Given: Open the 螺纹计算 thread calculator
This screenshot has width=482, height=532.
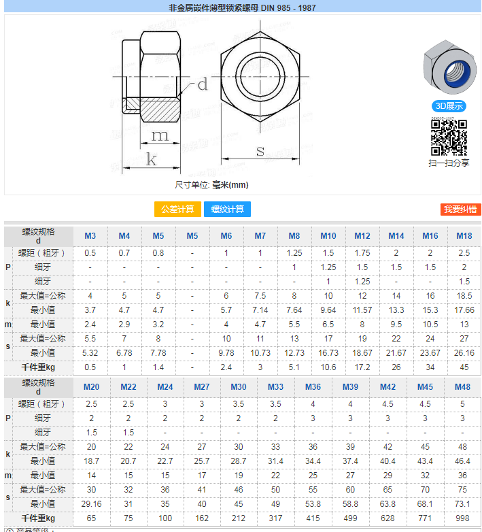Looking at the screenshot, I should [227, 209].
